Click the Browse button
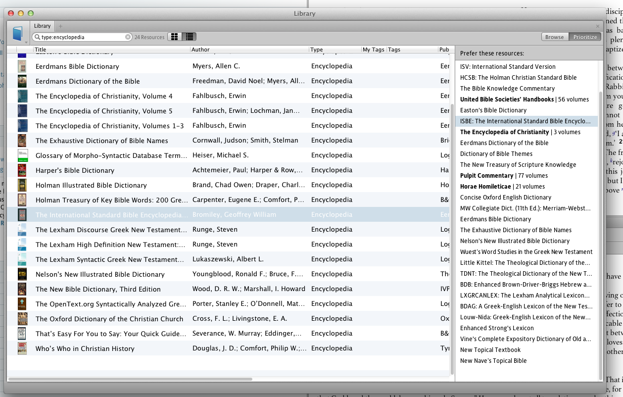 coord(554,37)
